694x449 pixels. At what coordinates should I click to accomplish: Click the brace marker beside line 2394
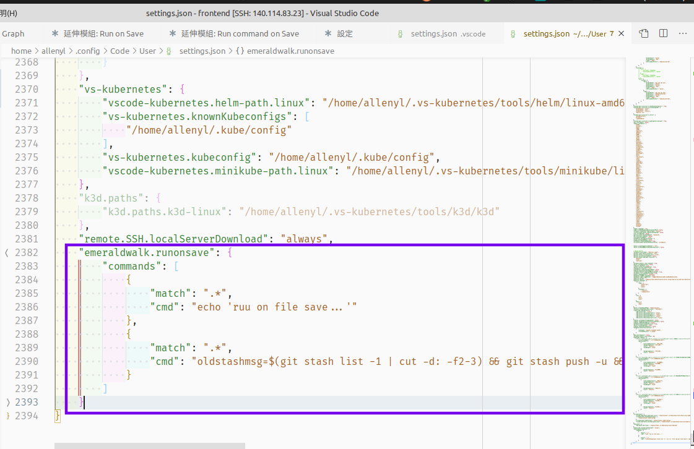[7, 416]
